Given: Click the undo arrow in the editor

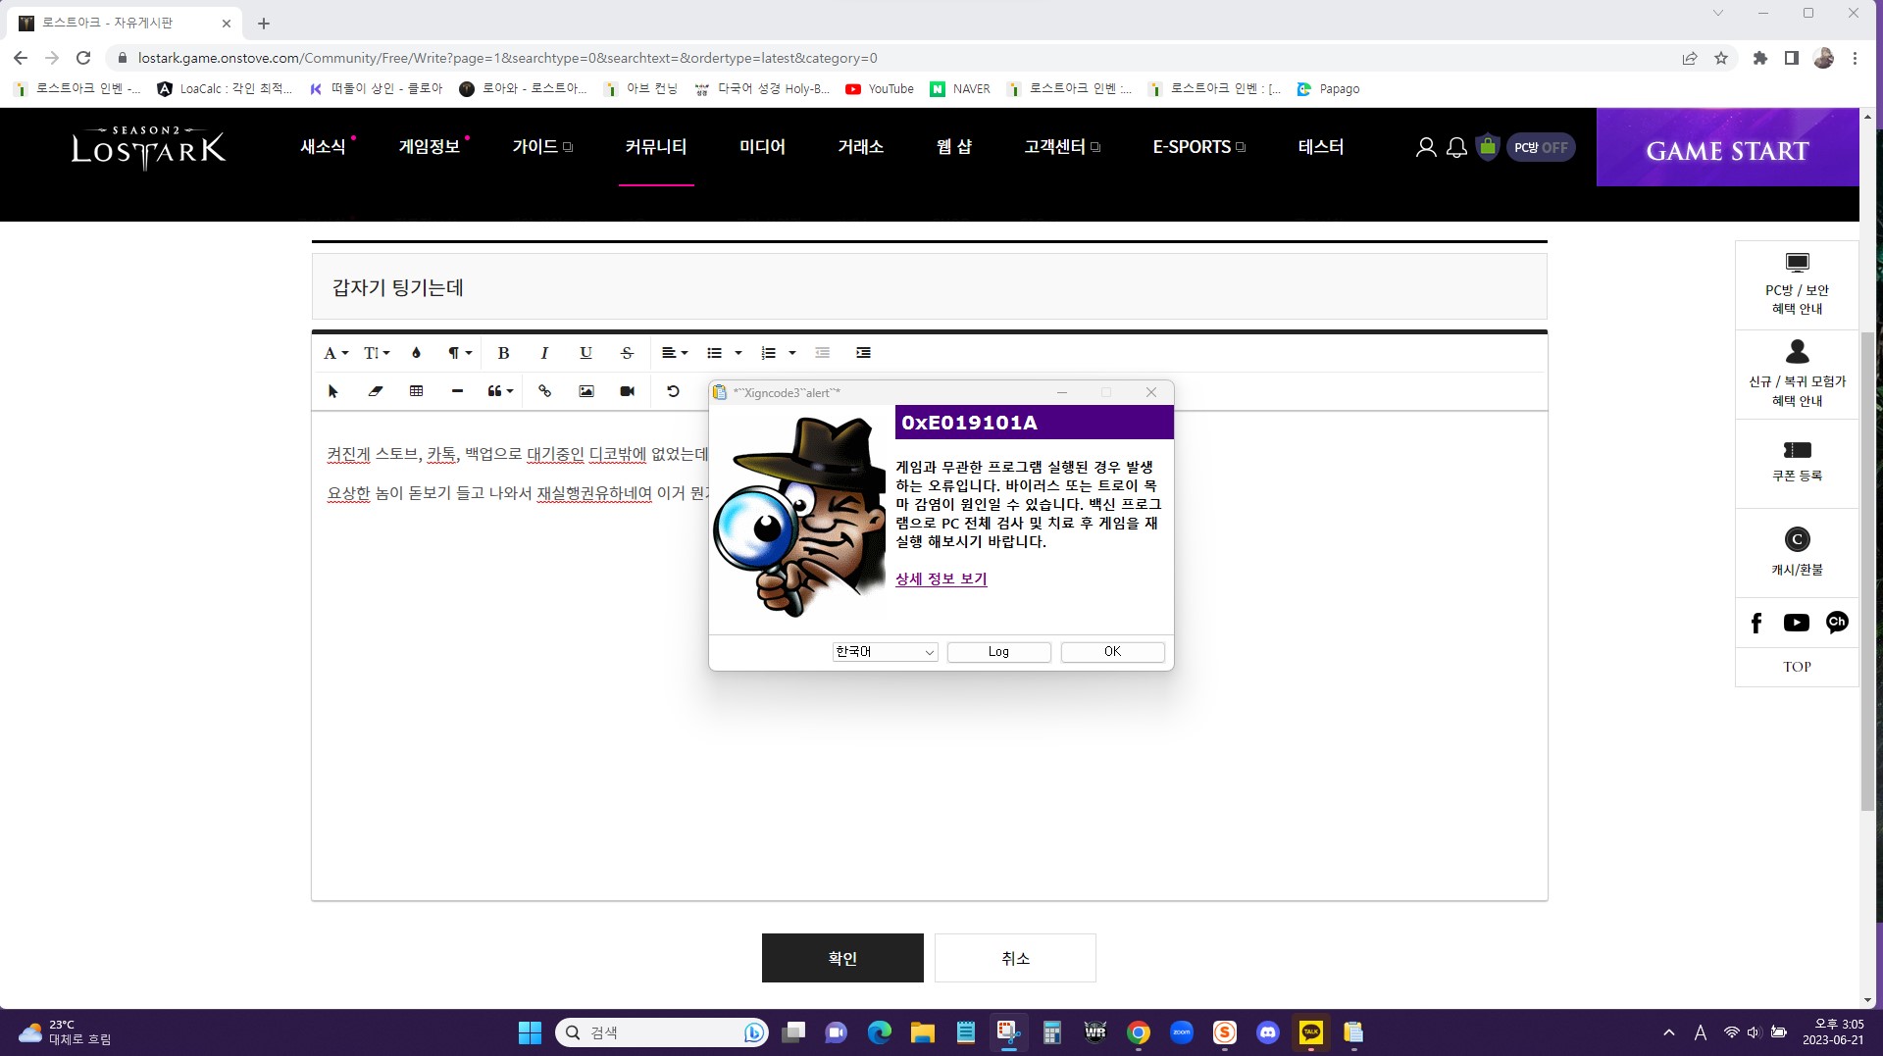Looking at the screenshot, I should [x=673, y=391].
